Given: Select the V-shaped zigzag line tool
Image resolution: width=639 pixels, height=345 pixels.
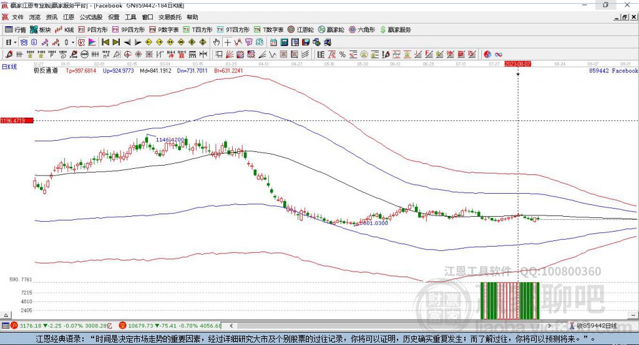Looking at the screenshot, I should (x=272, y=55).
